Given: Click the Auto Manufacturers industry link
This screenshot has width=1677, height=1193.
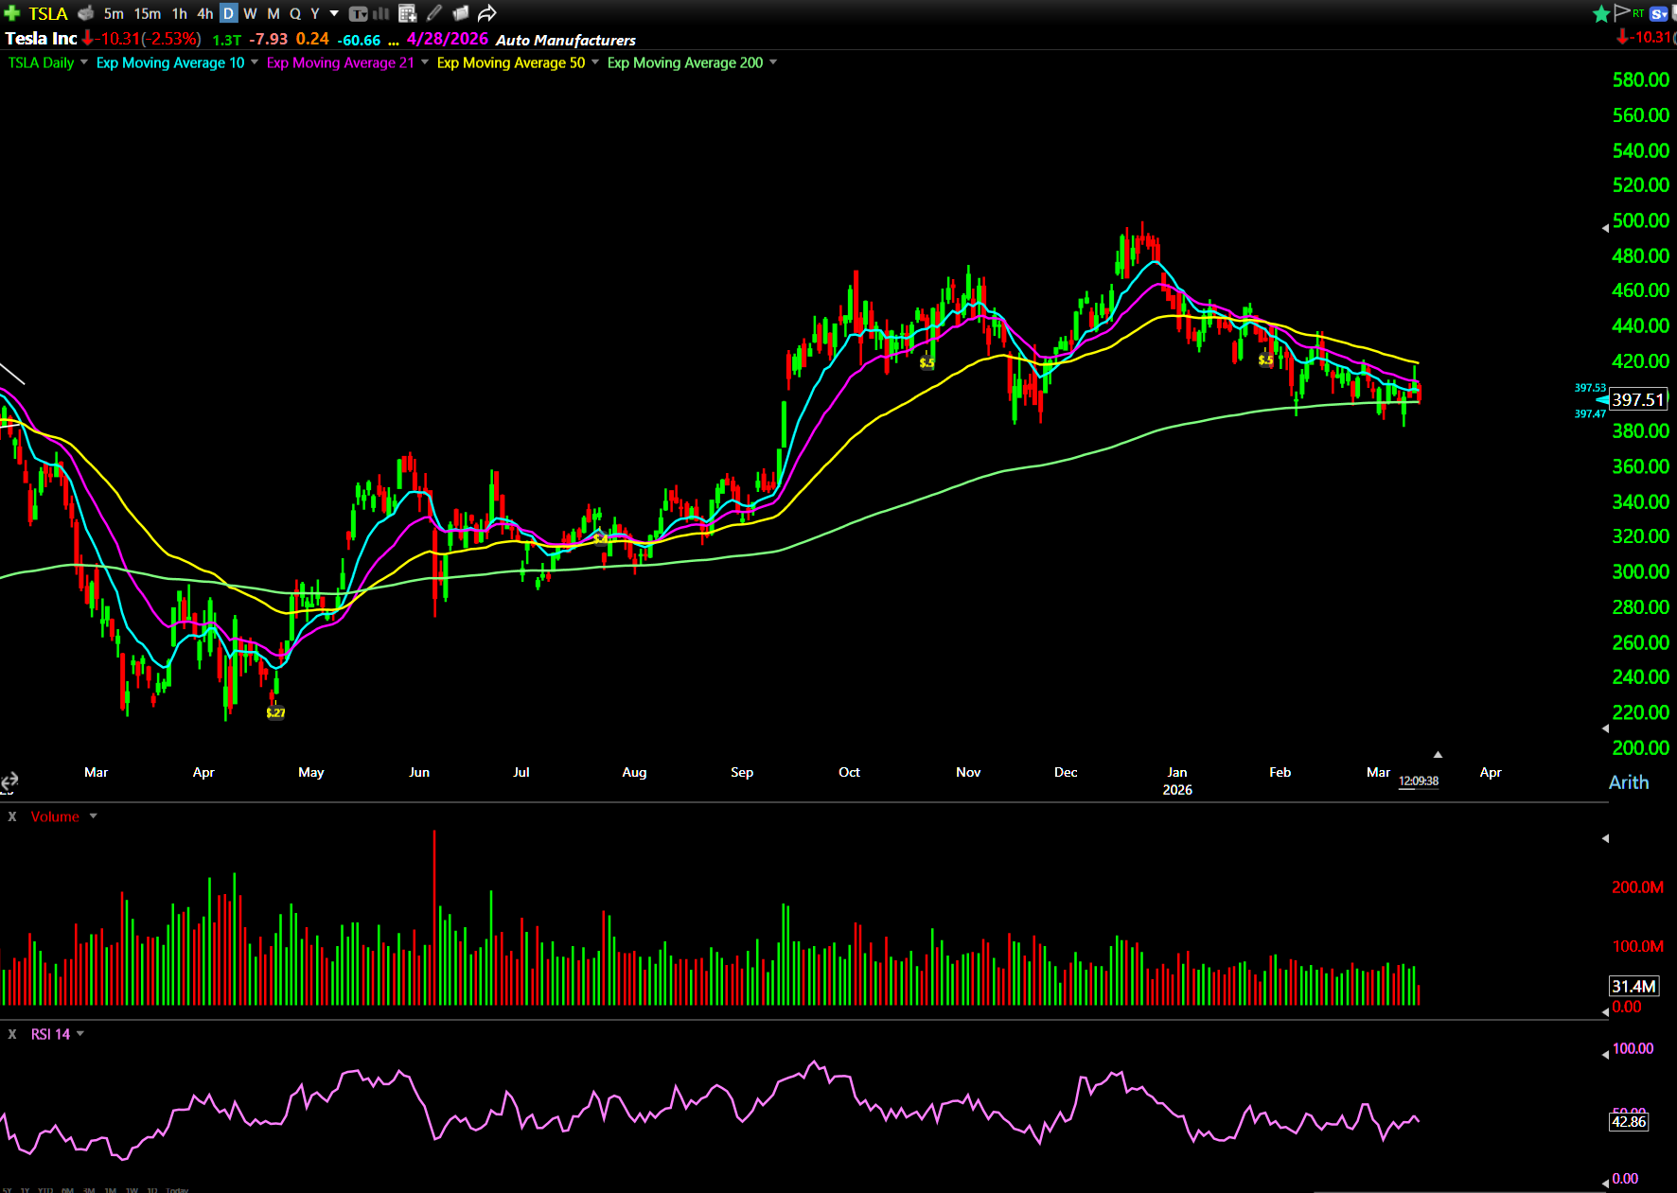Looking at the screenshot, I should pos(565,40).
